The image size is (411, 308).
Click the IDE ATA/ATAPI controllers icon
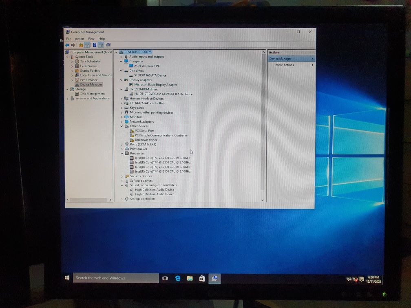tap(126, 103)
